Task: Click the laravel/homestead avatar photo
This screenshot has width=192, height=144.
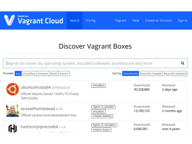Action: pos(12,111)
